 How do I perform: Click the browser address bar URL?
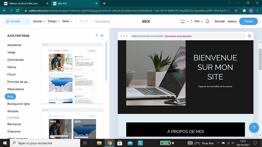coord(130,11)
